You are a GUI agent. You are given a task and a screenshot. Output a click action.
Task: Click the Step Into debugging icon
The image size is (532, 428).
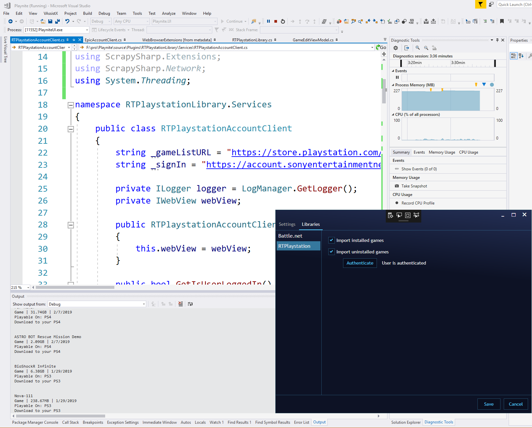(300, 21)
